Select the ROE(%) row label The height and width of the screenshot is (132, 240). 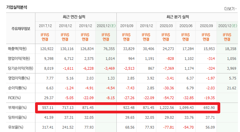(x=14, y=98)
